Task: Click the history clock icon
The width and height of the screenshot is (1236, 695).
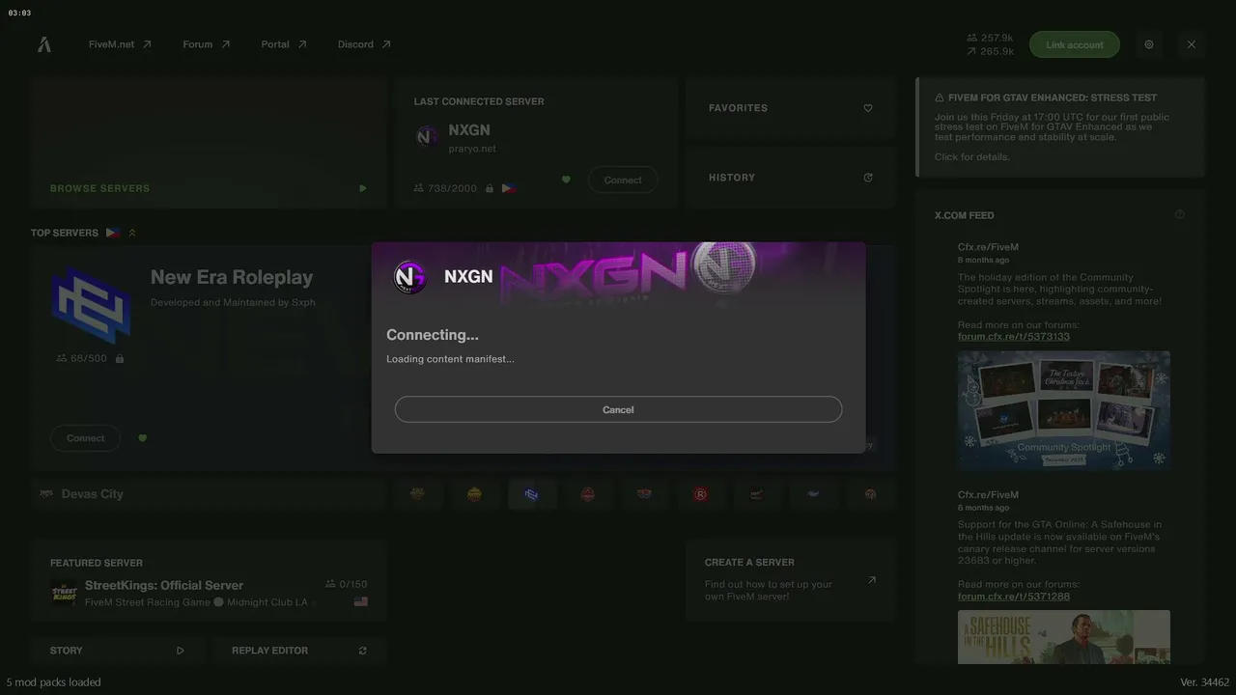Action: 868,178
